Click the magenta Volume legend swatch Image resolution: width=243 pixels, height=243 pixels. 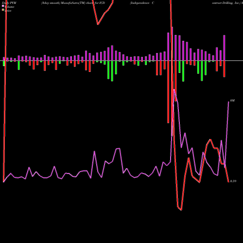click(3, 6)
